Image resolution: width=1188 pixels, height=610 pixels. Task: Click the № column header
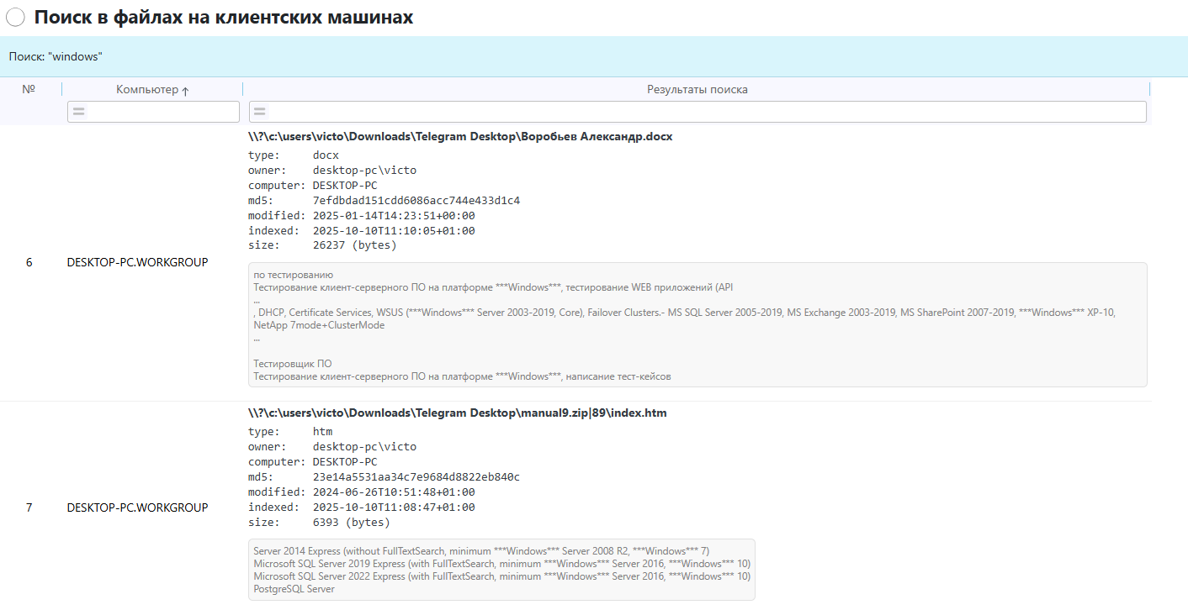pyautogui.click(x=29, y=89)
